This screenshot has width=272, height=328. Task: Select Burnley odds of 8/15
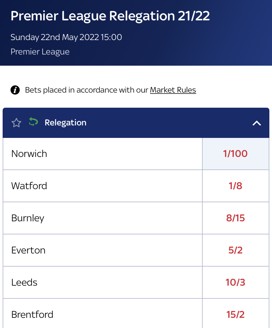click(x=236, y=218)
